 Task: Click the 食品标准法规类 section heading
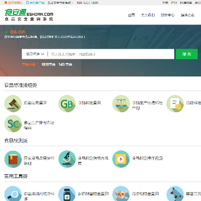pyautogui.click(x=21, y=85)
